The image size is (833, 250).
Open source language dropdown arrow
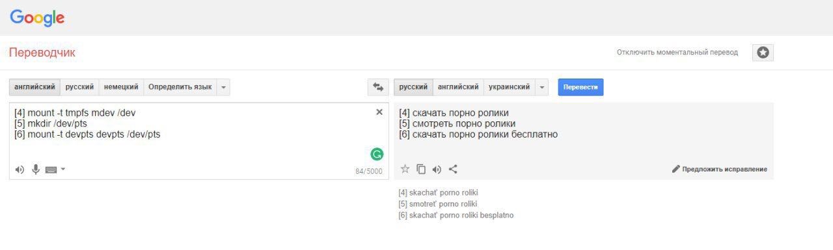[x=223, y=87]
